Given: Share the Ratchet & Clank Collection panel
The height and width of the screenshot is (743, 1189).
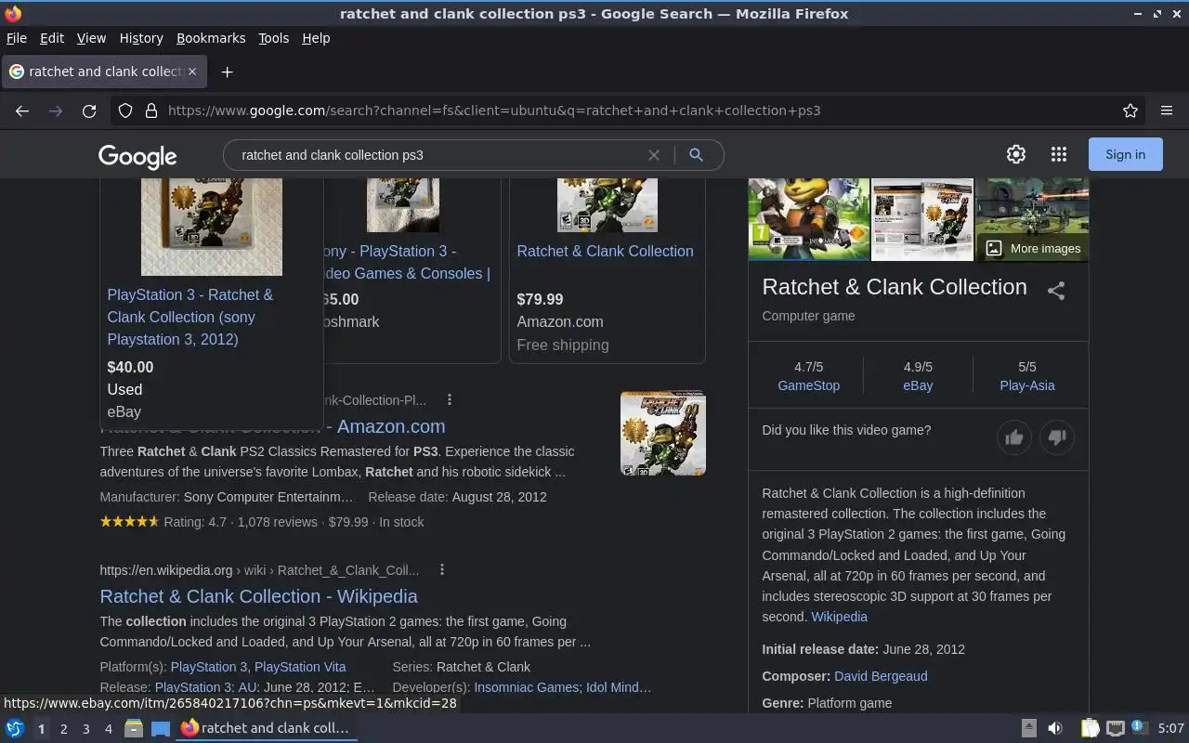Looking at the screenshot, I should click(1056, 291).
